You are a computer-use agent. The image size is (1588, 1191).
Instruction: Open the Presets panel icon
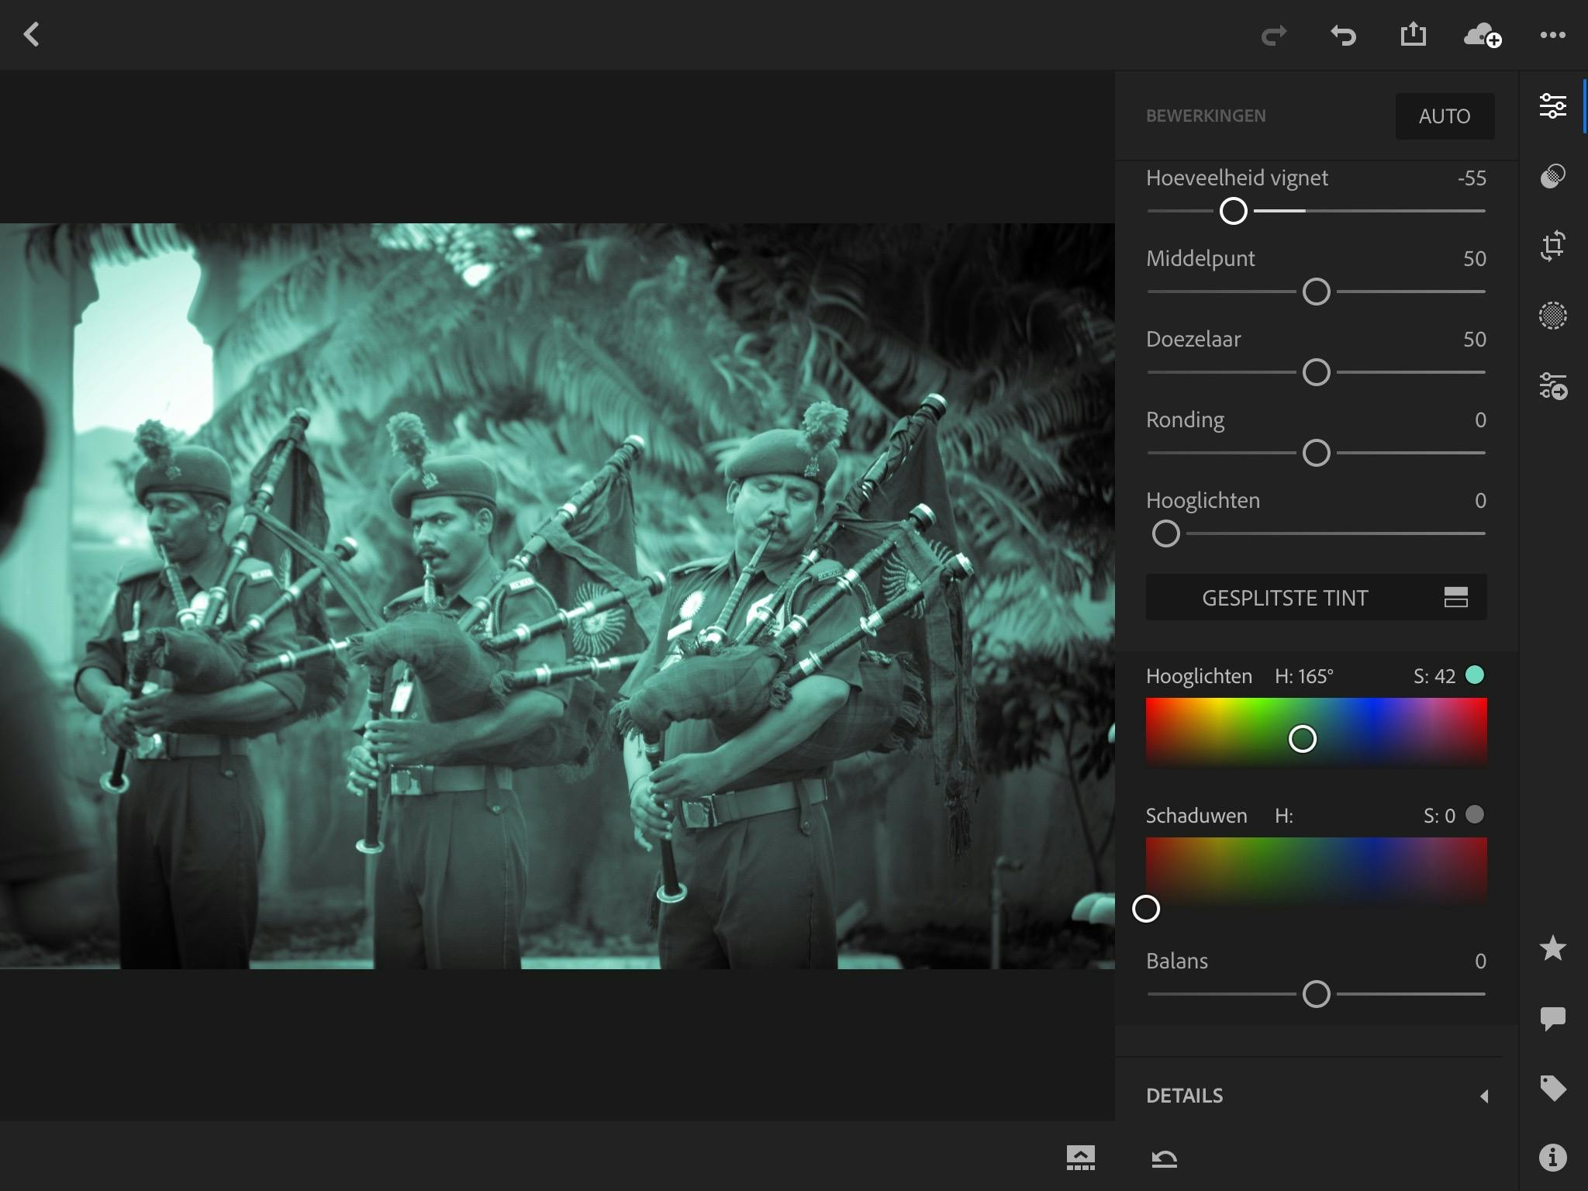[x=1552, y=176]
